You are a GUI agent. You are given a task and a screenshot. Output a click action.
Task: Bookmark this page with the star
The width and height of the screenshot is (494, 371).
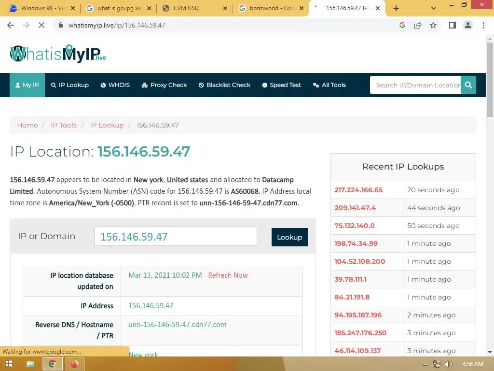[433, 25]
